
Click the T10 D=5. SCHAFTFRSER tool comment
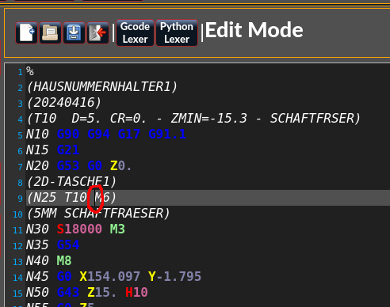click(193, 119)
